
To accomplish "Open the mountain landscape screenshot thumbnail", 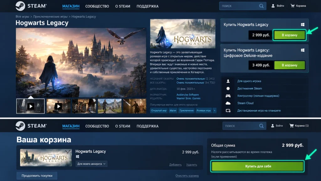I will (109, 106).
